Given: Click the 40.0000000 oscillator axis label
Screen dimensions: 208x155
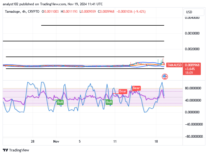Looking at the screenshot, I should click(x=193, y=100).
